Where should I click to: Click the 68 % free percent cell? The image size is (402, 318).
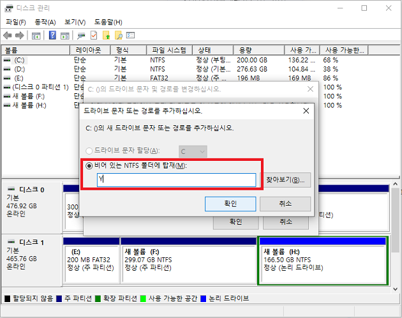click(x=331, y=60)
